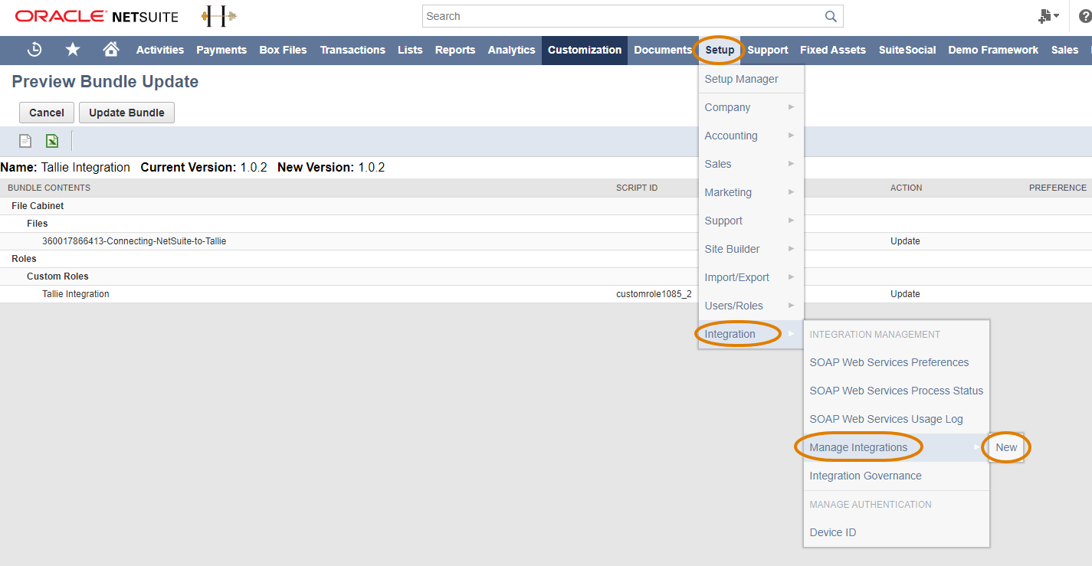Click the Update Bundle button

pos(126,113)
